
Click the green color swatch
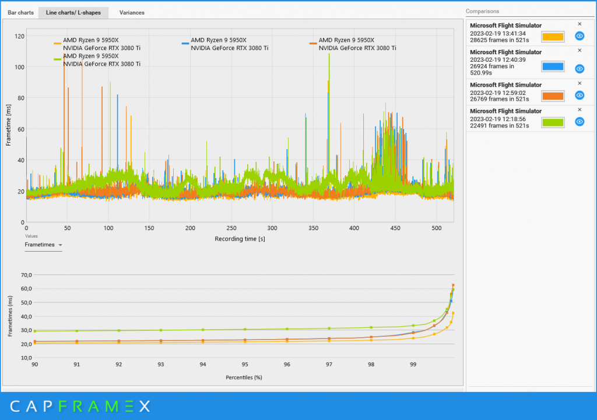(x=553, y=122)
